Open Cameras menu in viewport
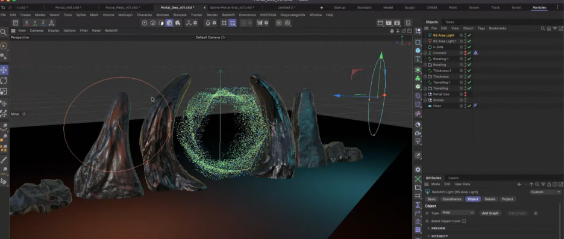 (x=37, y=31)
